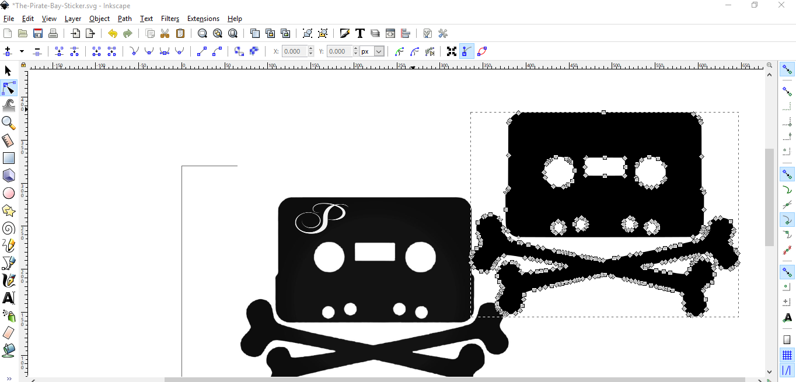Undo the last action

113,33
